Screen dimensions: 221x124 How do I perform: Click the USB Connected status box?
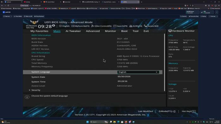pyautogui.click(x=207, y=12)
